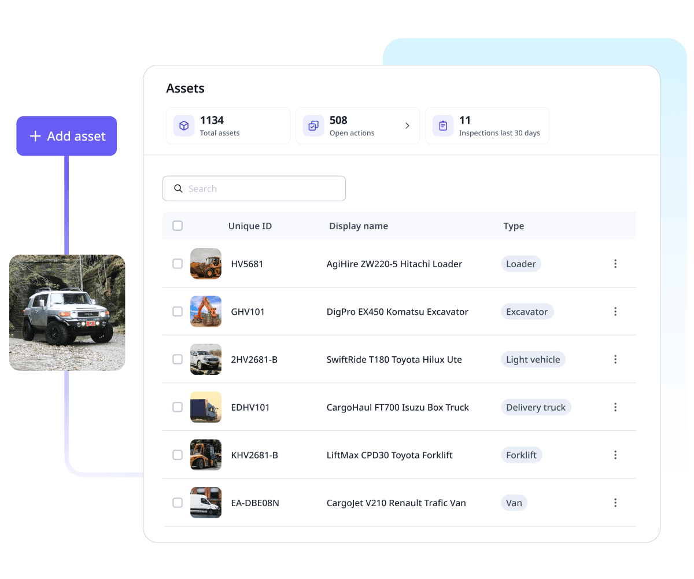Viewport: 694px width, 579px height.
Task: Click the magnifier icon in Search
Action: tap(178, 189)
